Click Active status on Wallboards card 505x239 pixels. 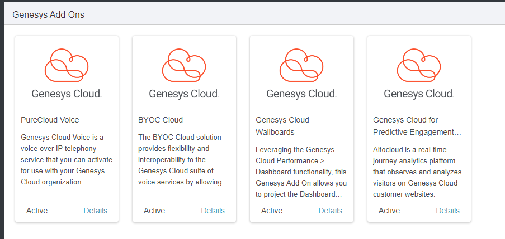(271, 211)
